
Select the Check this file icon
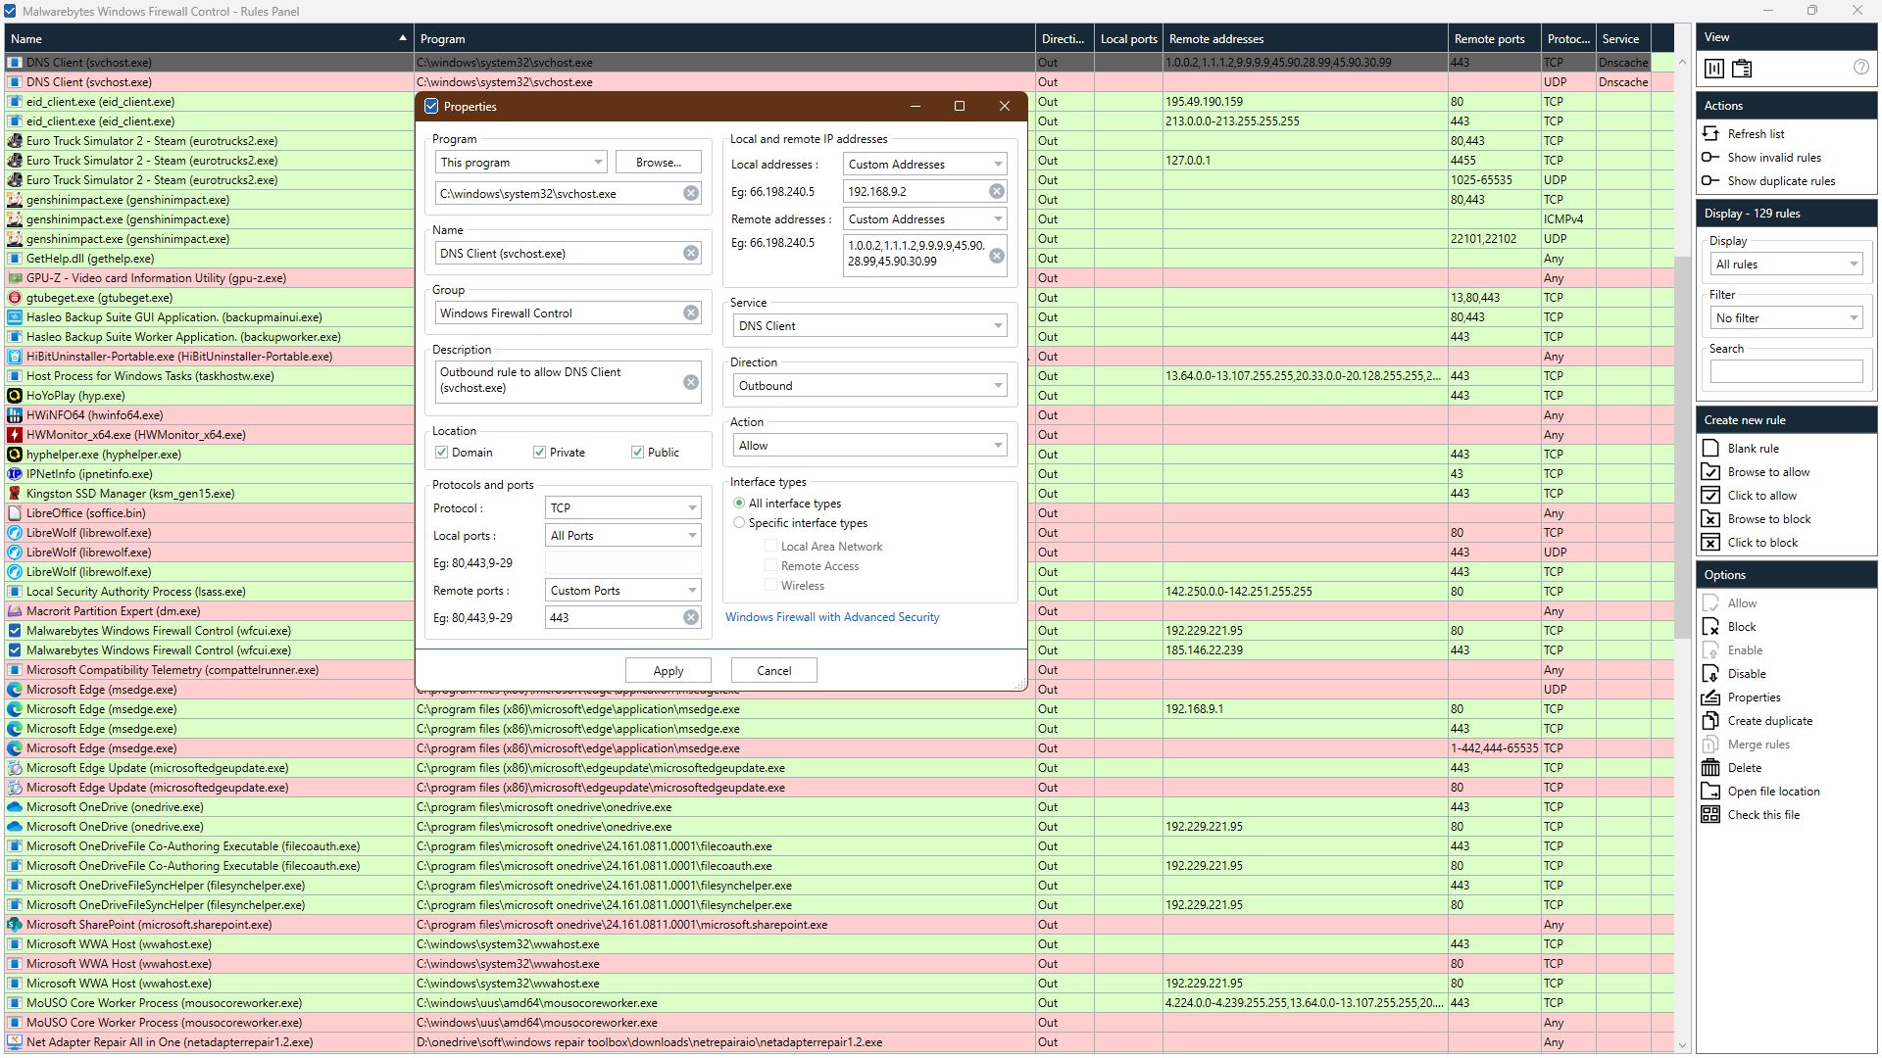[1710, 814]
